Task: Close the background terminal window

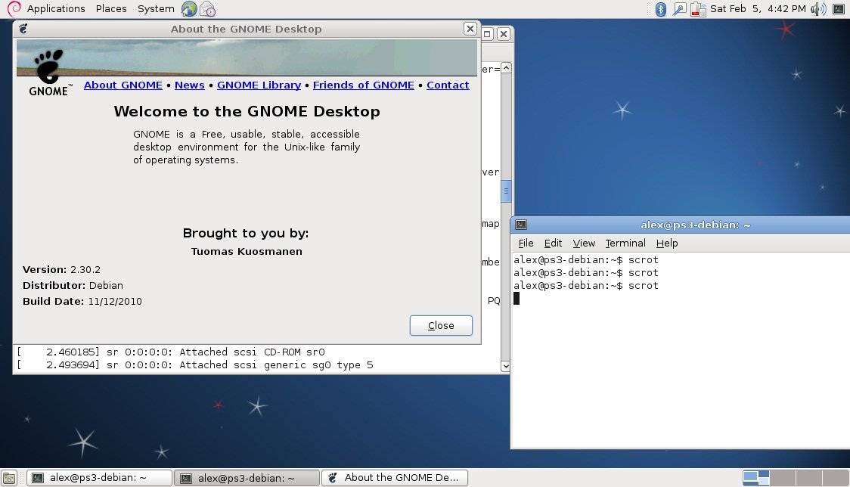Action: coord(504,34)
